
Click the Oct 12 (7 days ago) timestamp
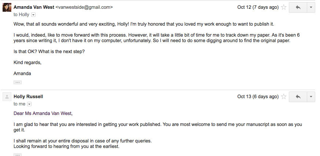tap(258, 7)
